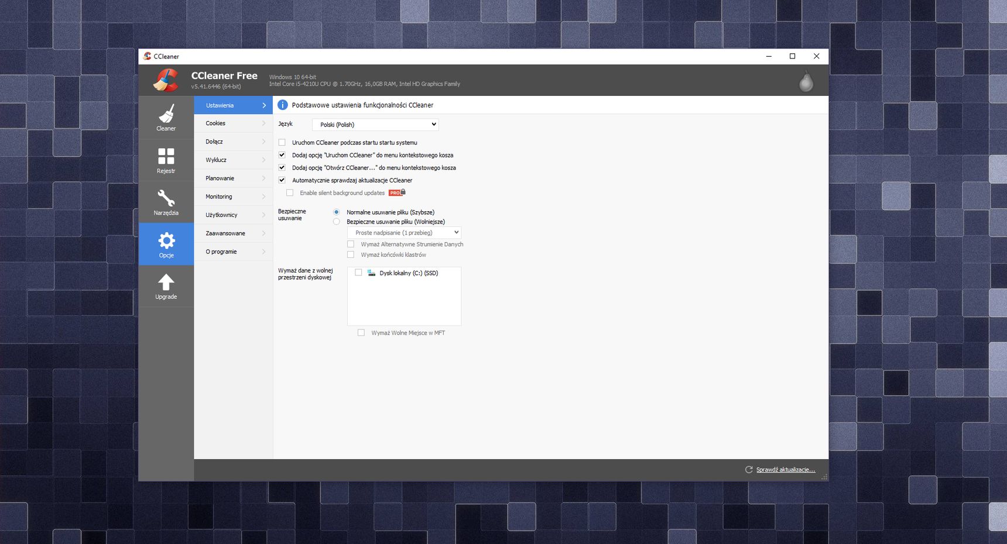Open the Zaawansowane options tab
The image size is (1007, 544).
pos(233,233)
